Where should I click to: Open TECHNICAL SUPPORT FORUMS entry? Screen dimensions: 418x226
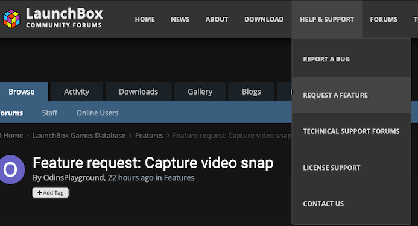click(x=352, y=131)
